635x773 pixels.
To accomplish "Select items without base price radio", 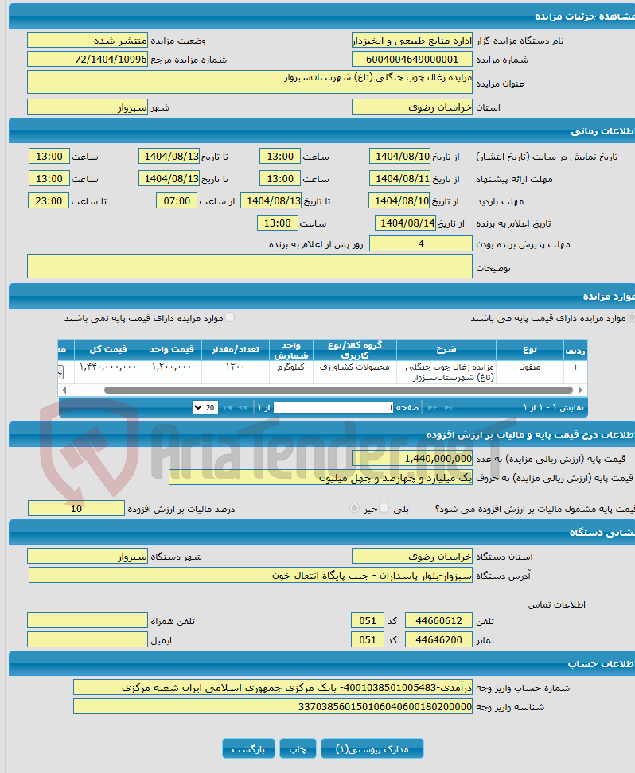I will click(x=229, y=317).
